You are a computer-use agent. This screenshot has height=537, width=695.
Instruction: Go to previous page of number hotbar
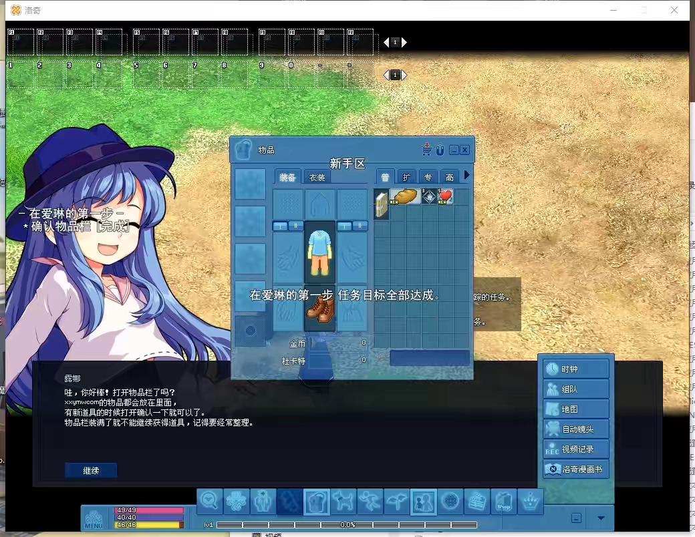point(386,75)
